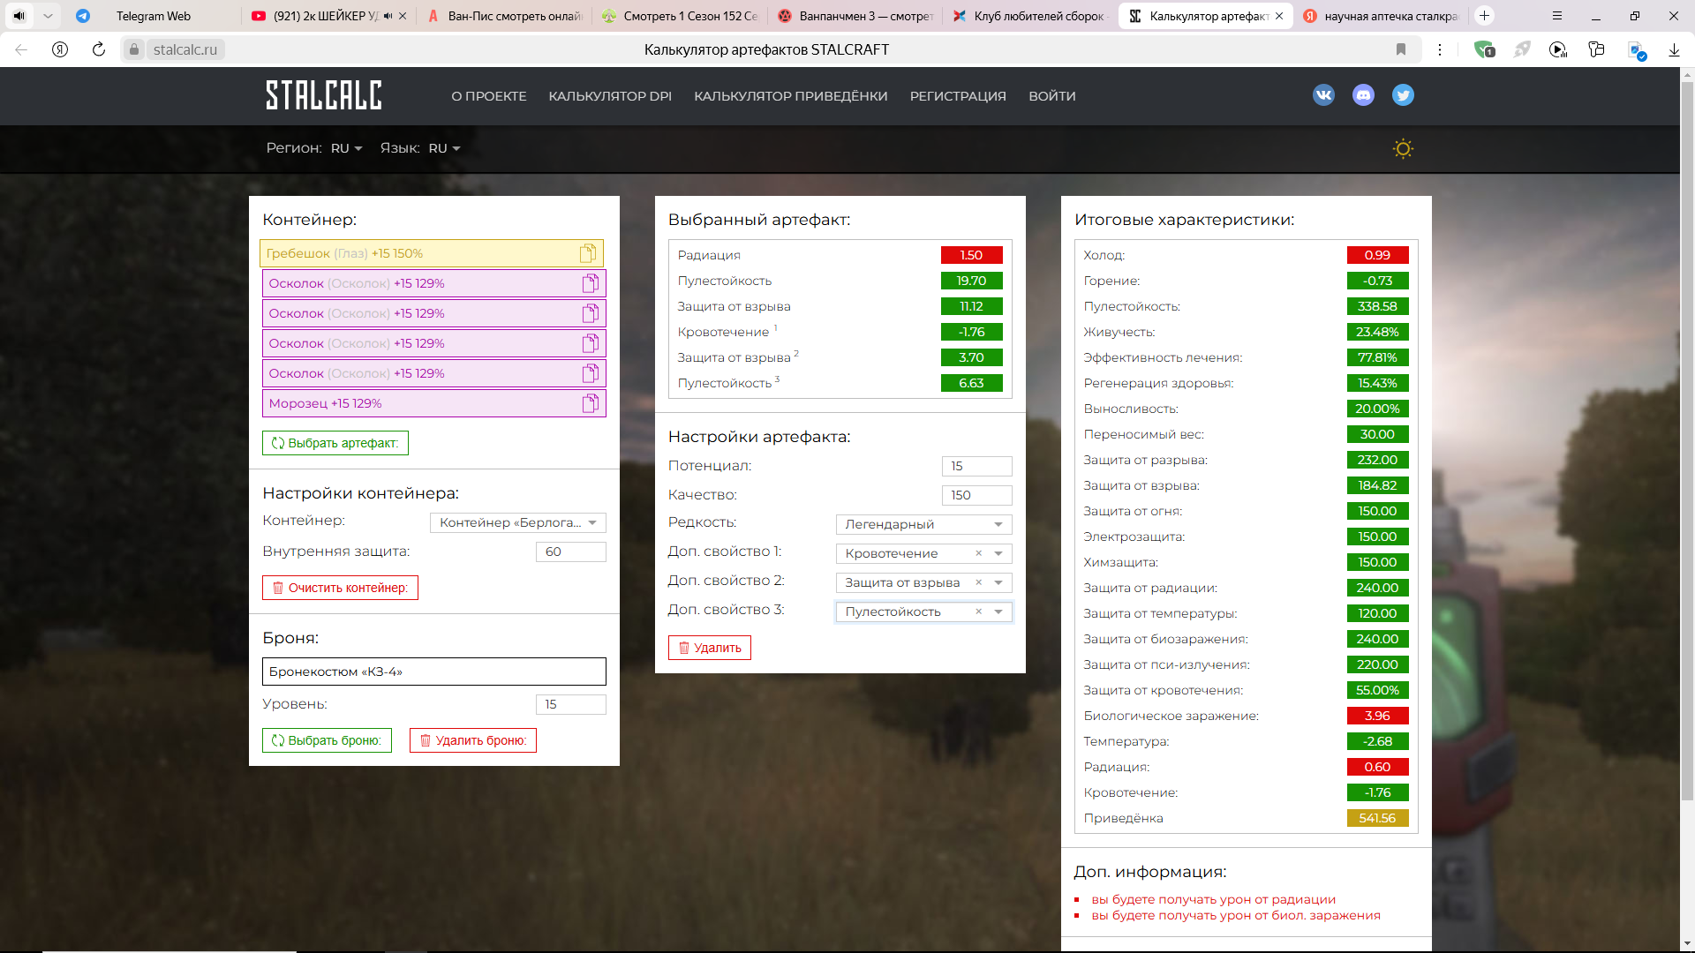Copy the Гребешок (Глаз) artifact row
This screenshot has height=953, width=1695.
tap(587, 254)
